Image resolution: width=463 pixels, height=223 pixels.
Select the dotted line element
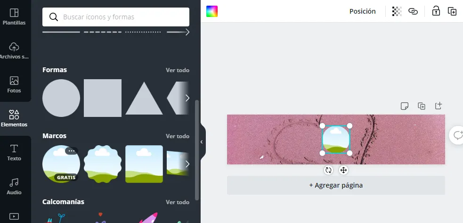pos(143,32)
